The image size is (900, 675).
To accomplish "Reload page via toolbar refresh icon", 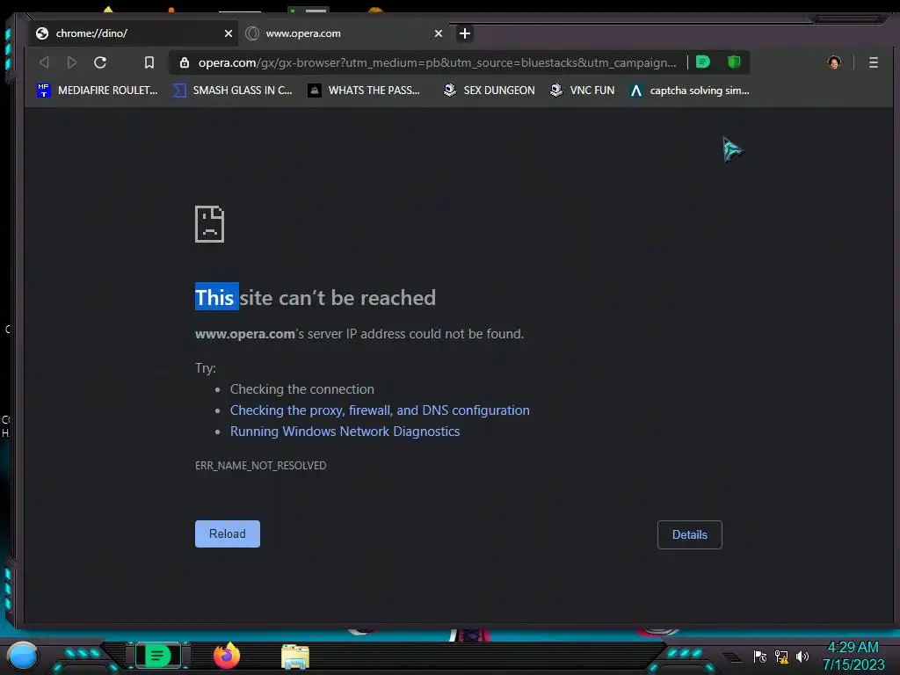I will pyautogui.click(x=100, y=62).
